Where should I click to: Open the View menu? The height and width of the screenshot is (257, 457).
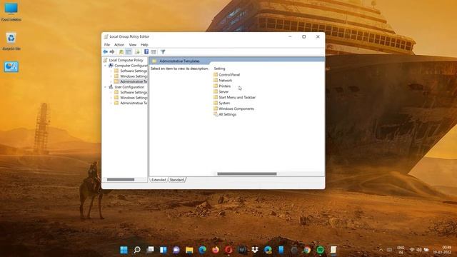133,44
